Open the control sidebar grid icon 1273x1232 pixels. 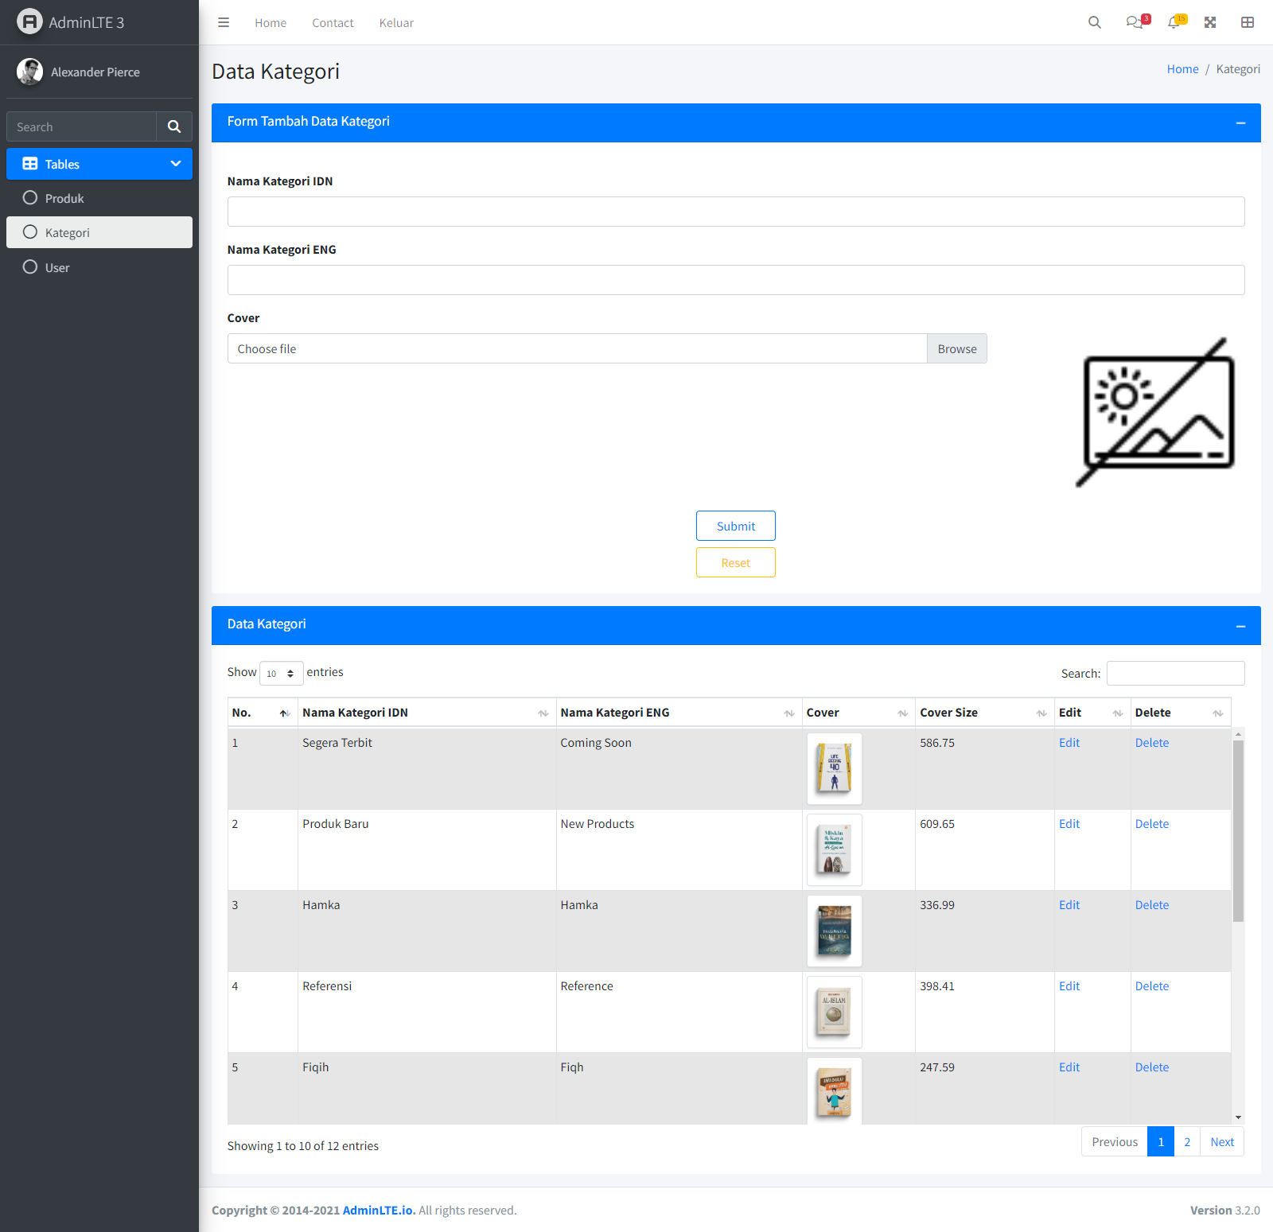pyautogui.click(x=1248, y=22)
